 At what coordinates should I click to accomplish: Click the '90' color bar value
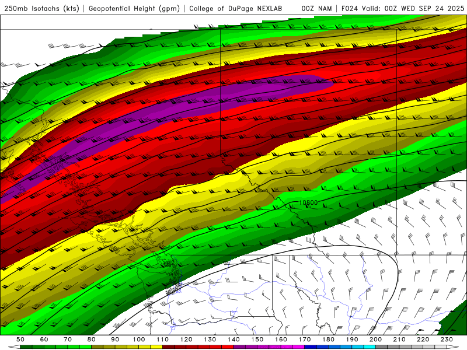[x=115, y=339]
